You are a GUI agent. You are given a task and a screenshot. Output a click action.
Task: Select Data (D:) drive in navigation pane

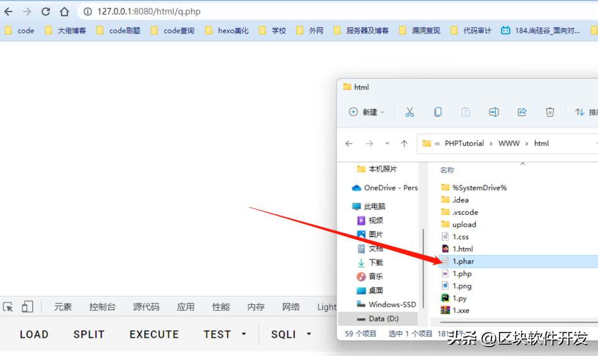click(x=377, y=319)
